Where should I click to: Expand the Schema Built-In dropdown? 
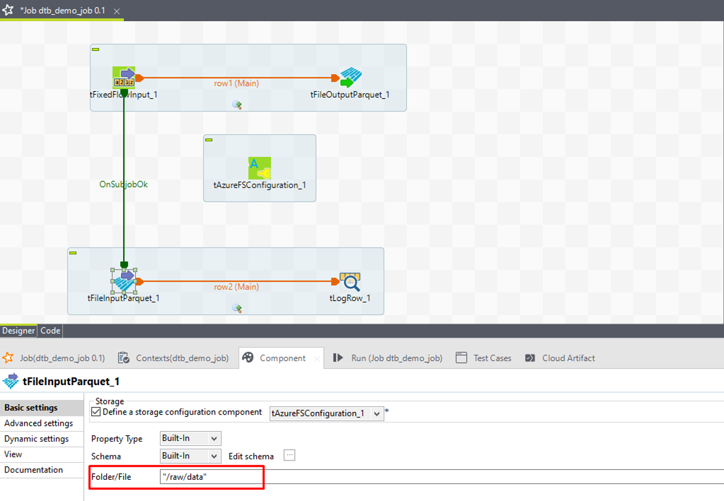[x=214, y=456]
